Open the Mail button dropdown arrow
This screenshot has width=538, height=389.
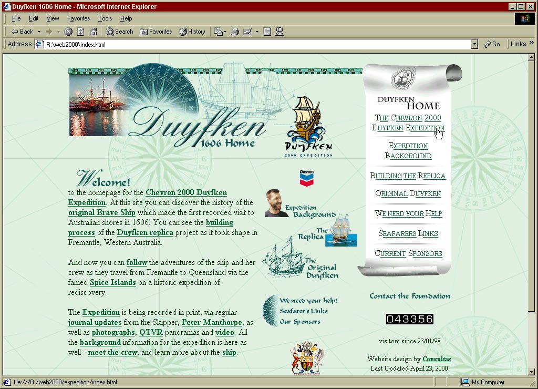[225, 32]
